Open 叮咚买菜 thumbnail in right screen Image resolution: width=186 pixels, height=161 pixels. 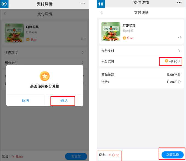(x=111, y=32)
